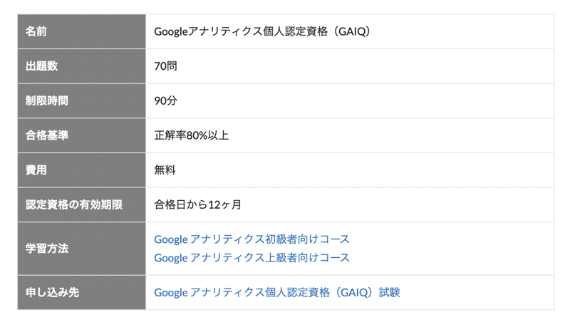Click the 合格基準 header cell
Image resolution: width=570 pixels, height=327 pixels.
[82, 135]
